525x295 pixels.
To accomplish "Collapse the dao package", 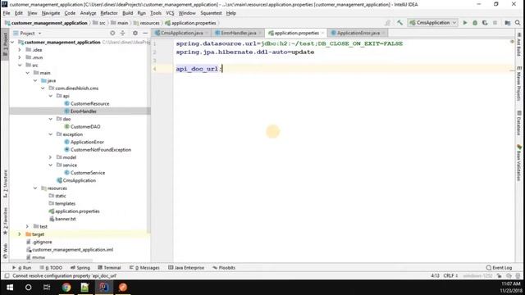I will 51,119.
